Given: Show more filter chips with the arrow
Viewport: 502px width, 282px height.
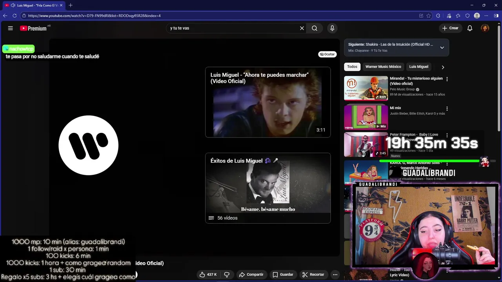Looking at the screenshot, I should (x=443, y=67).
